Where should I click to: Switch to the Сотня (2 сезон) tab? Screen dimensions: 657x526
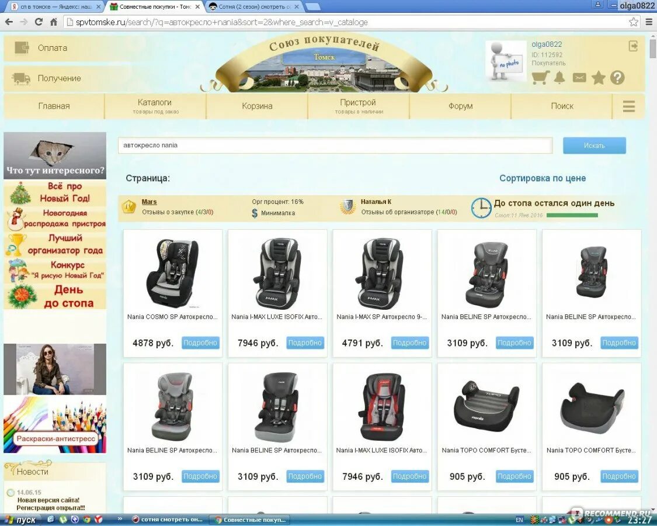pyautogui.click(x=254, y=6)
